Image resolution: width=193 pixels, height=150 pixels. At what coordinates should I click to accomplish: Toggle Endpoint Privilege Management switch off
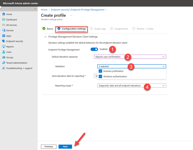(x=94, y=49)
